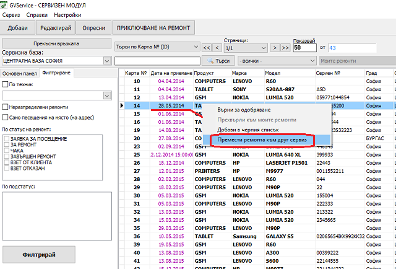396x269 pixels.
Task: Open the Сервиз menu
Action: click(x=11, y=15)
